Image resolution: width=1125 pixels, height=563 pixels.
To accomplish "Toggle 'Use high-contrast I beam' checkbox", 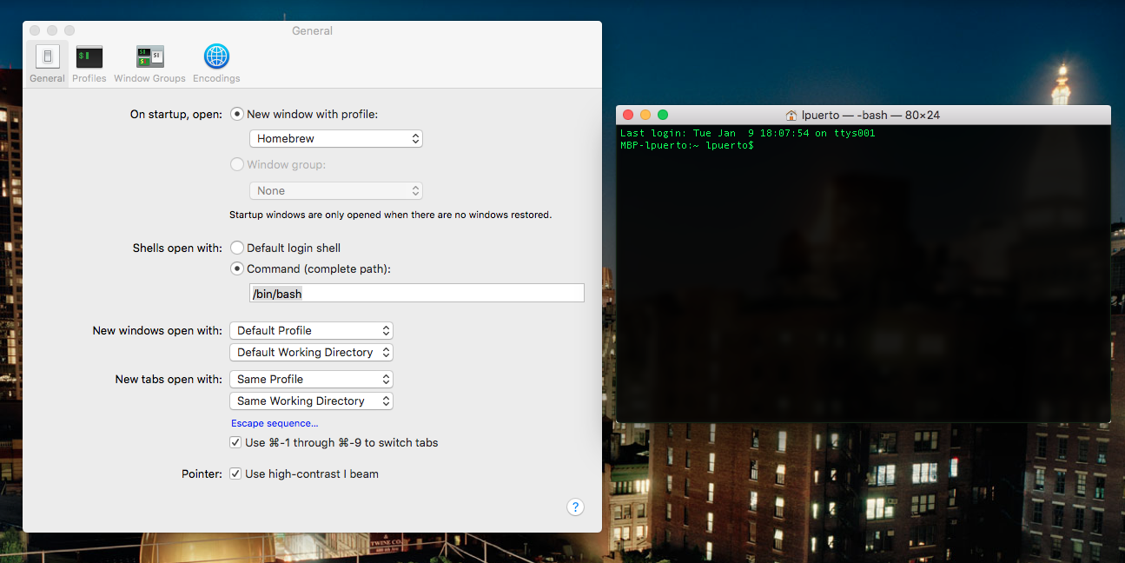I will tap(235, 474).
